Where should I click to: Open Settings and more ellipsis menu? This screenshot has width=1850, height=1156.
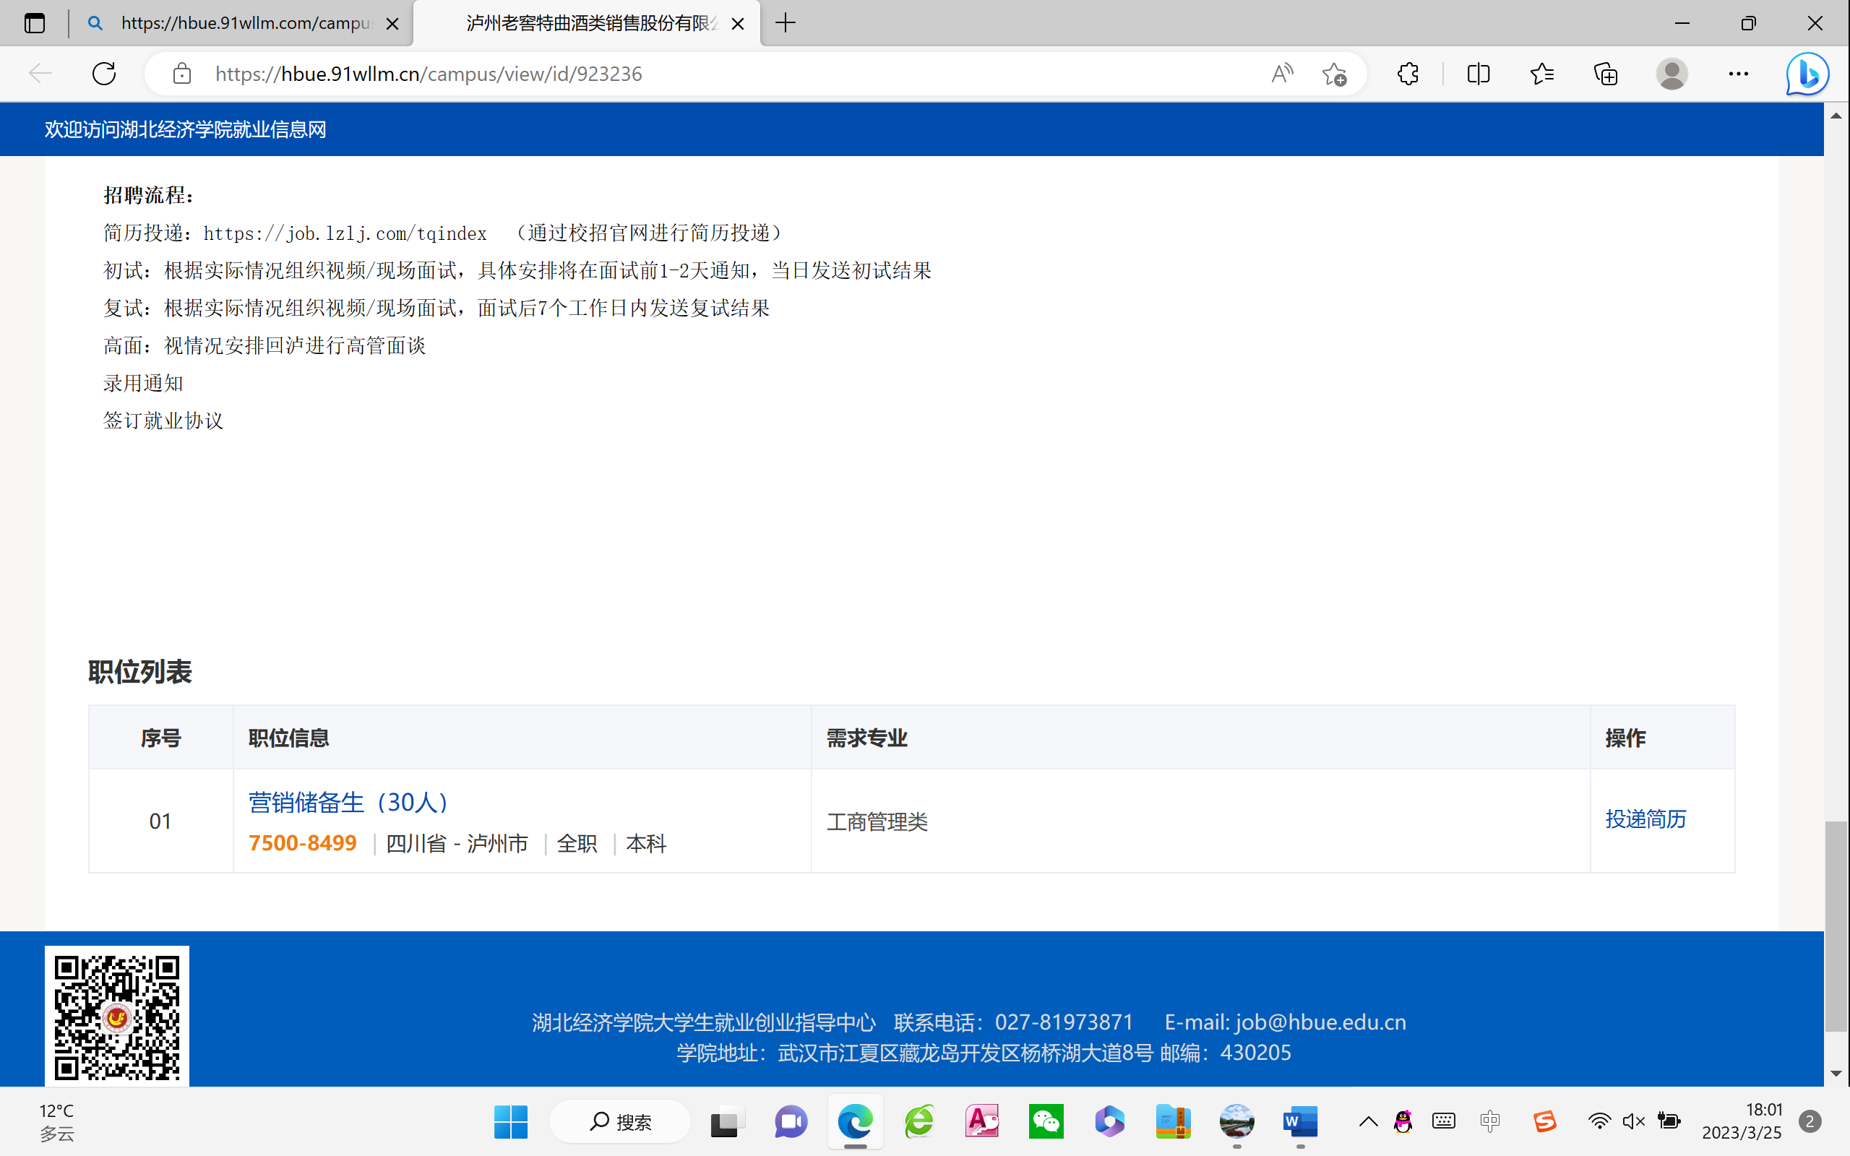click(1737, 74)
